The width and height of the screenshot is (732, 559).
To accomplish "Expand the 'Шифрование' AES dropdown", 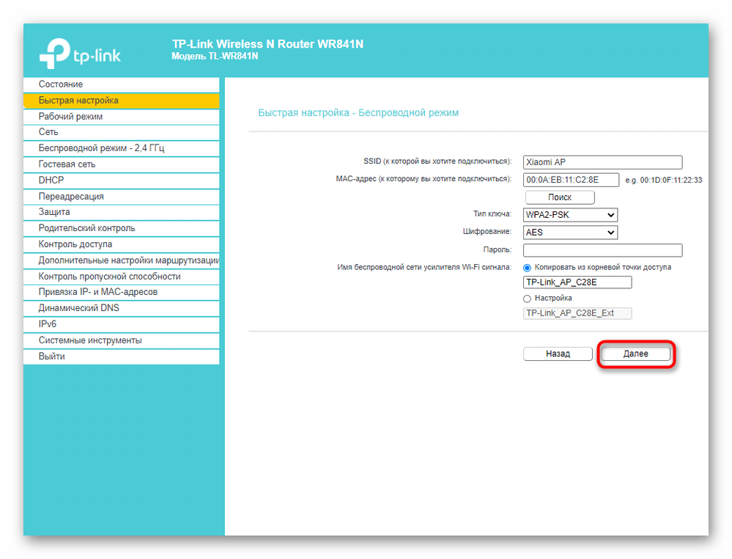I will (x=571, y=233).
